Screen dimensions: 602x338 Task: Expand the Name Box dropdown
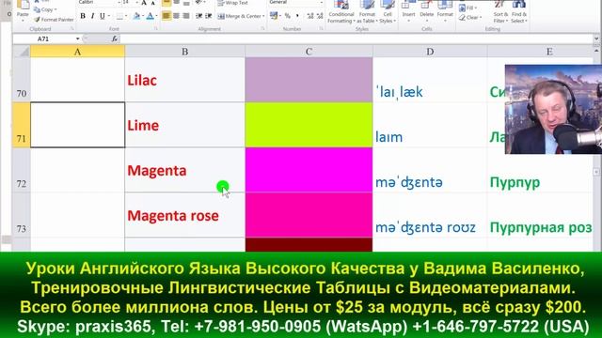[x=77, y=38]
